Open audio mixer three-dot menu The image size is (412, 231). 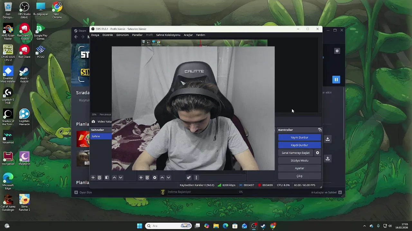tap(196, 177)
